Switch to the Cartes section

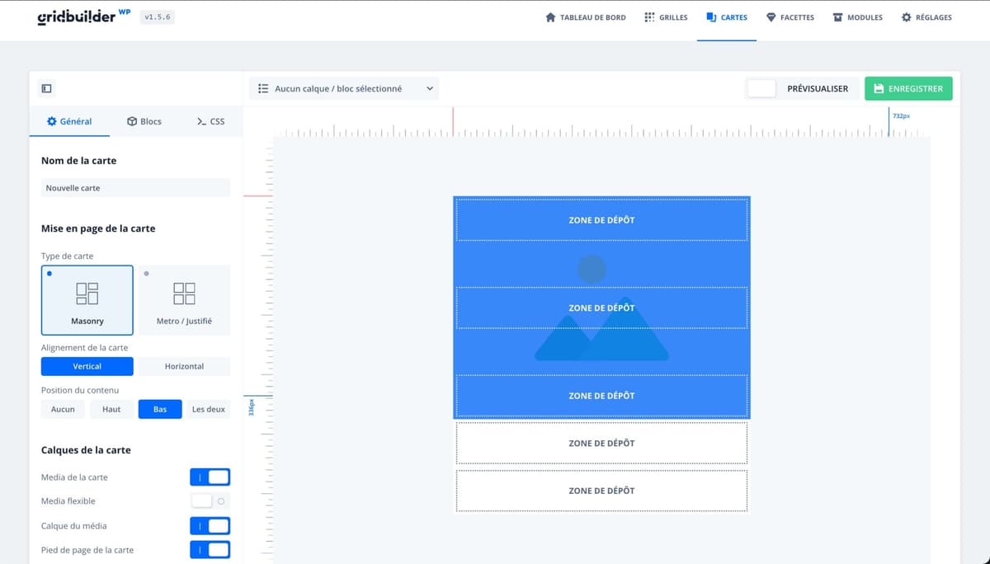tap(726, 16)
